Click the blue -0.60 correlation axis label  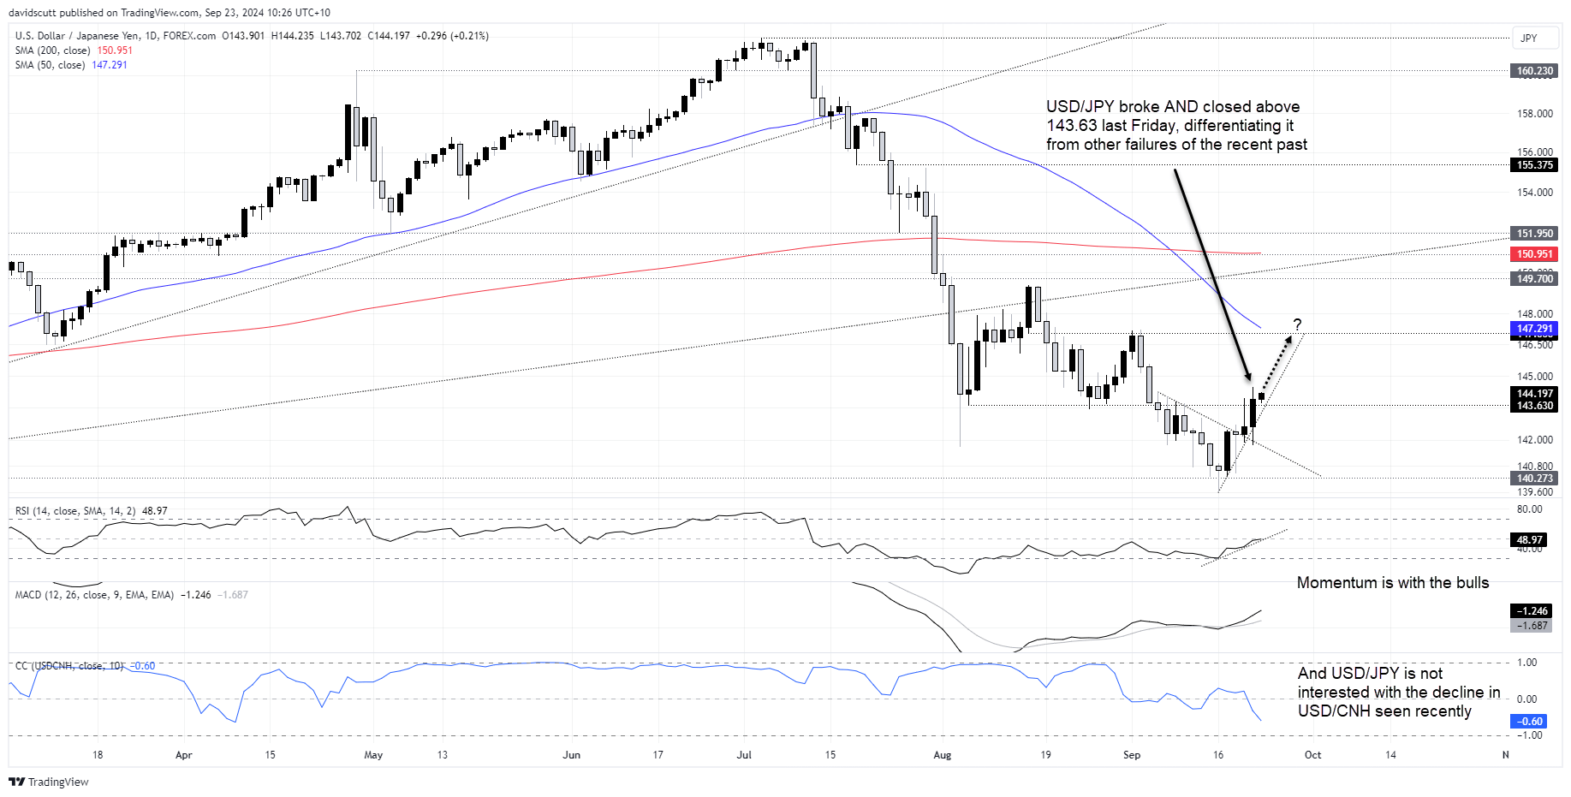(x=1529, y=722)
